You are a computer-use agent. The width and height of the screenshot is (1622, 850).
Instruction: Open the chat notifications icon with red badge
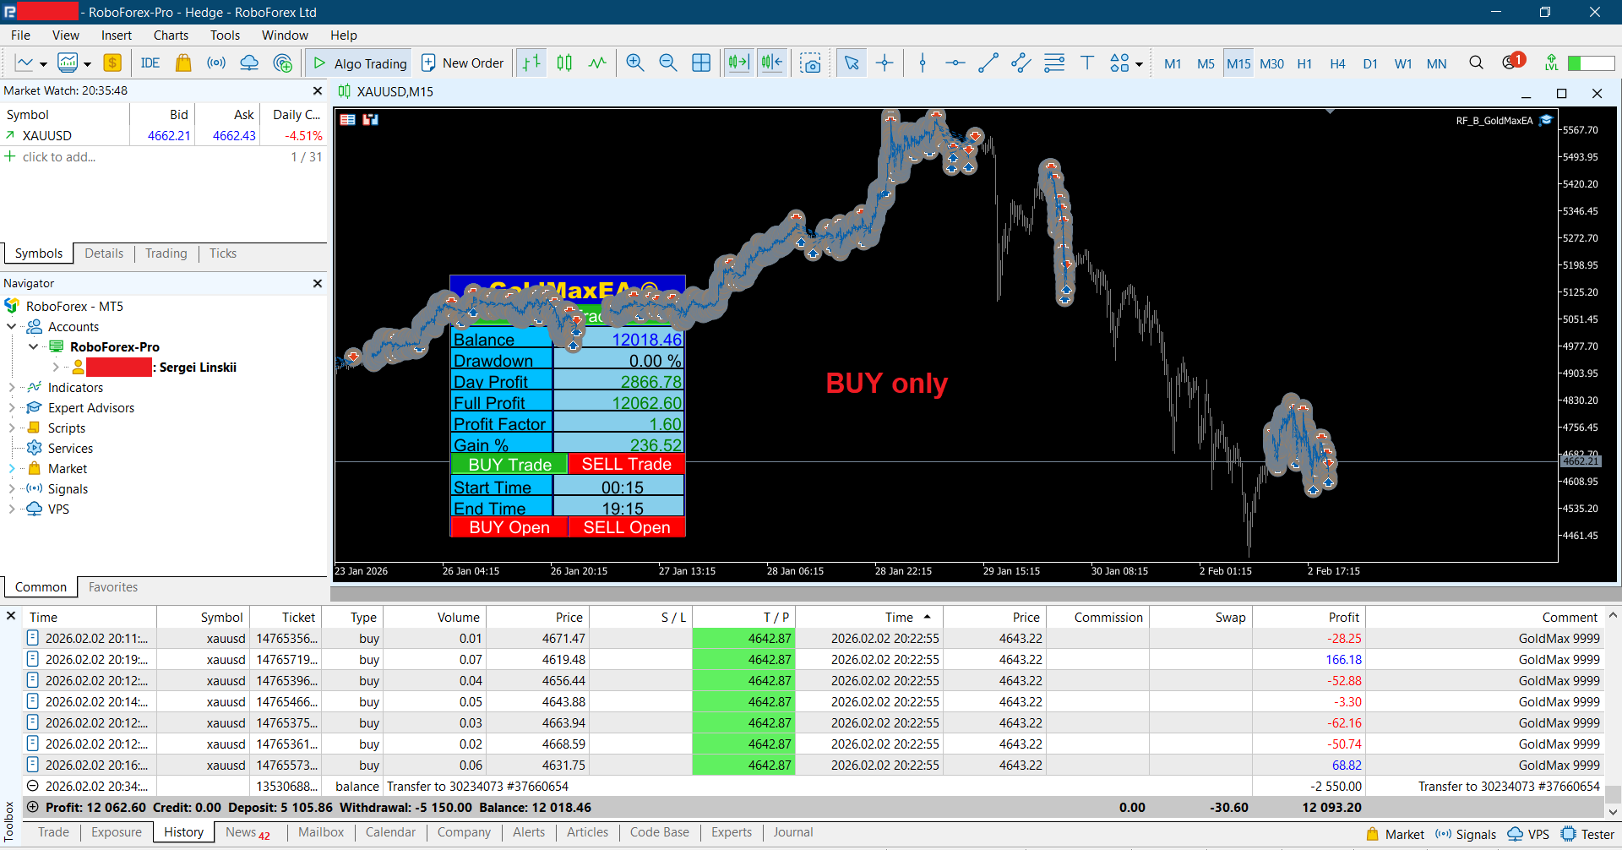tap(1513, 62)
